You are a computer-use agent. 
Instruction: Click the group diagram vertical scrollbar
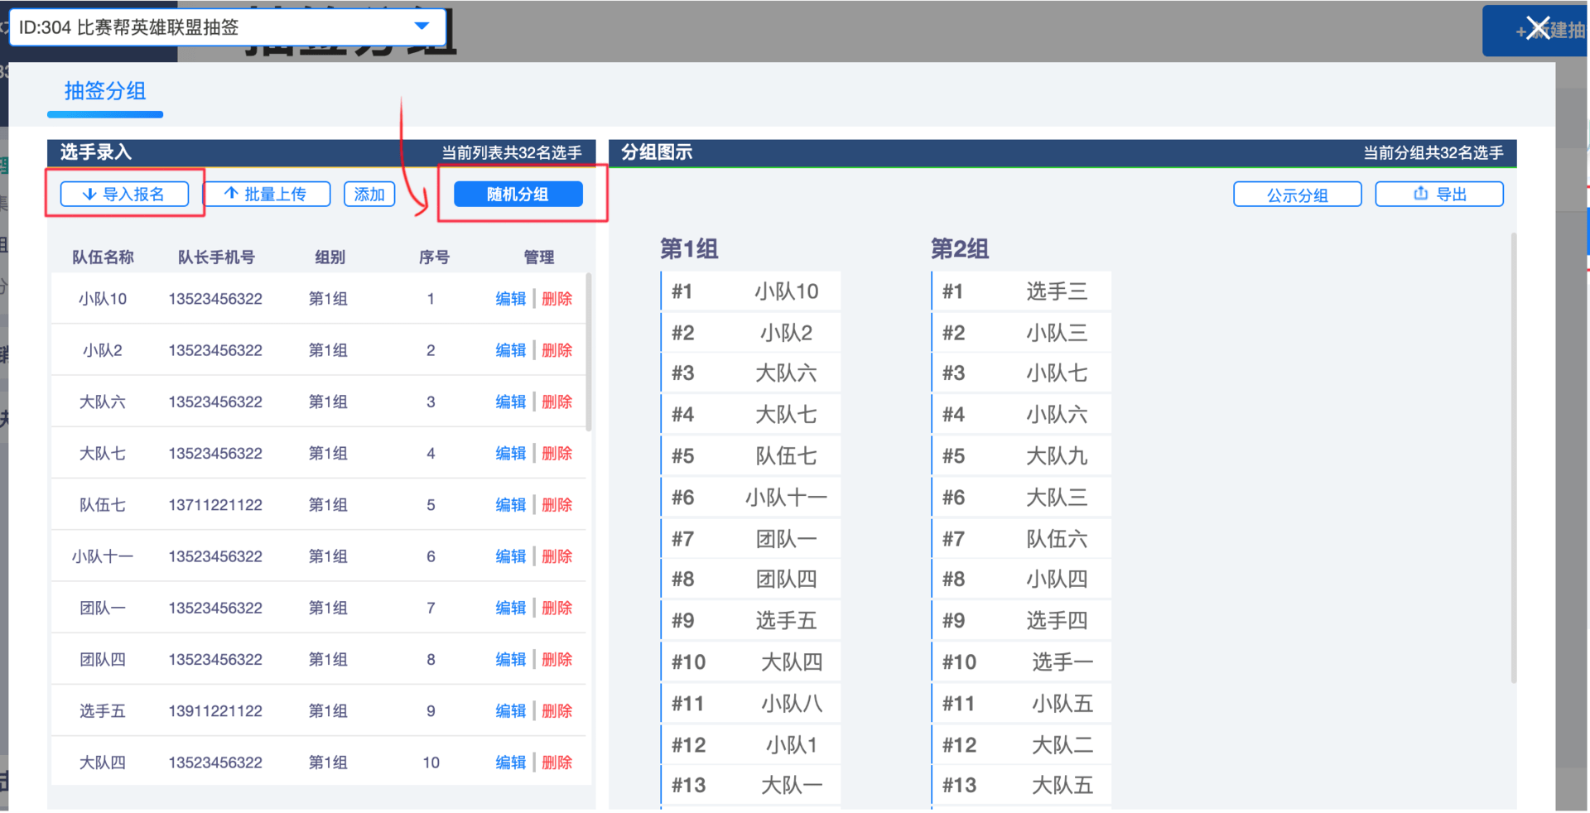(1514, 458)
